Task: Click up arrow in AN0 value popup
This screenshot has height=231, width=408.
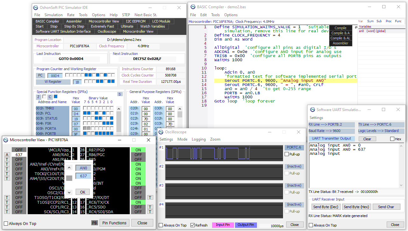Action: [70, 168]
